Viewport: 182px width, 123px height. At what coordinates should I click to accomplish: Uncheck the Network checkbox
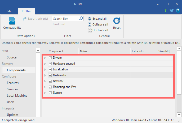50,81
